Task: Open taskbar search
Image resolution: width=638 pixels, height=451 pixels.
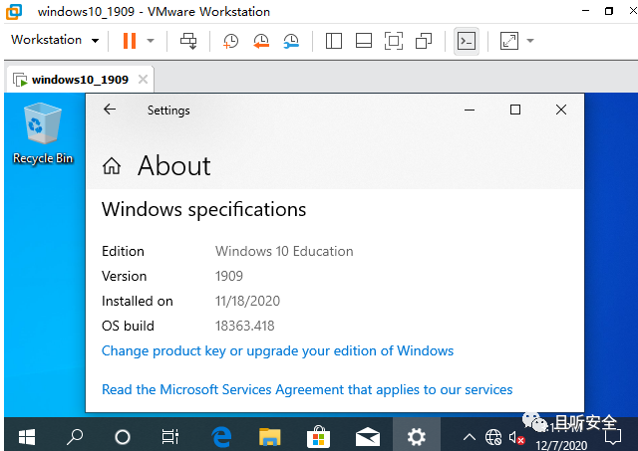Action: point(75,437)
